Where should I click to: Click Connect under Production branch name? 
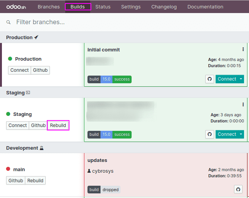point(19,70)
